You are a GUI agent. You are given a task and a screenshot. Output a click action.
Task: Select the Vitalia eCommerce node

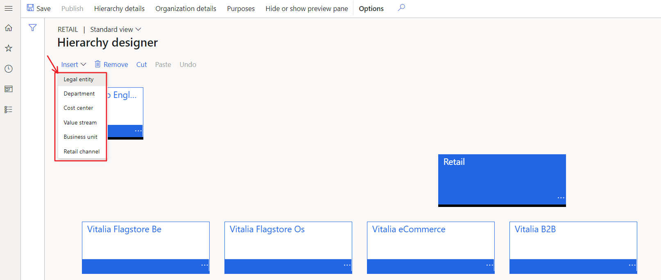[x=430, y=241]
